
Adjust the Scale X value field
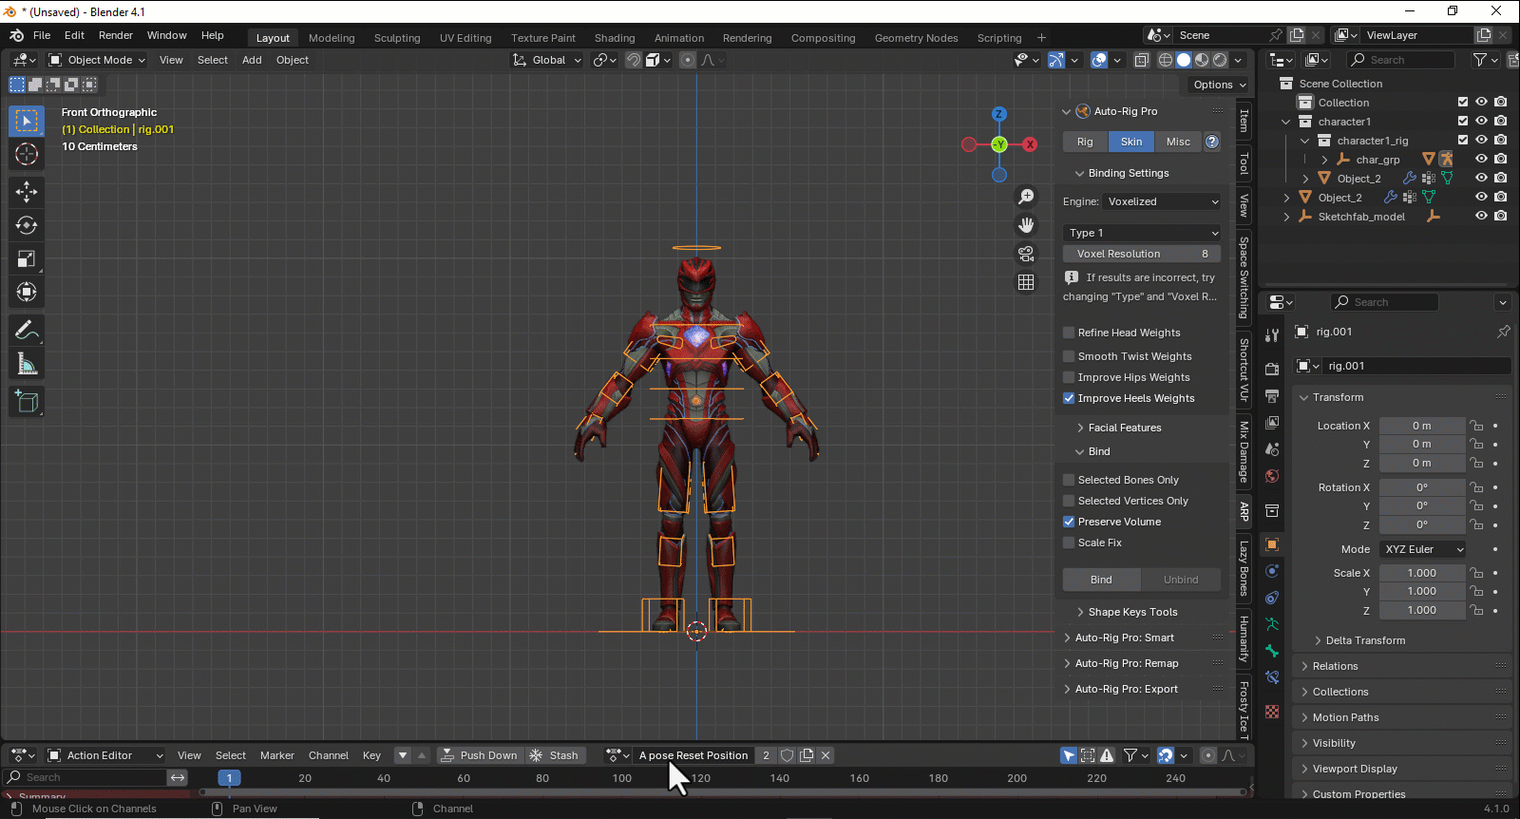pos(1421,573)
